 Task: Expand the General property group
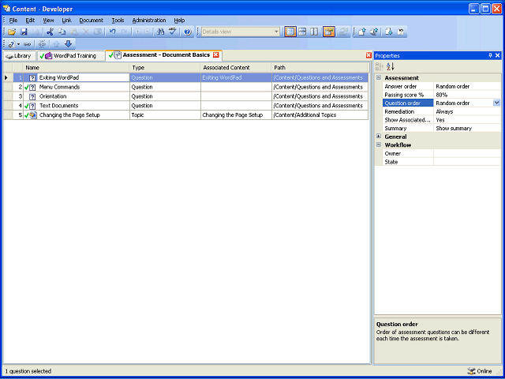(x=379, y=137)
